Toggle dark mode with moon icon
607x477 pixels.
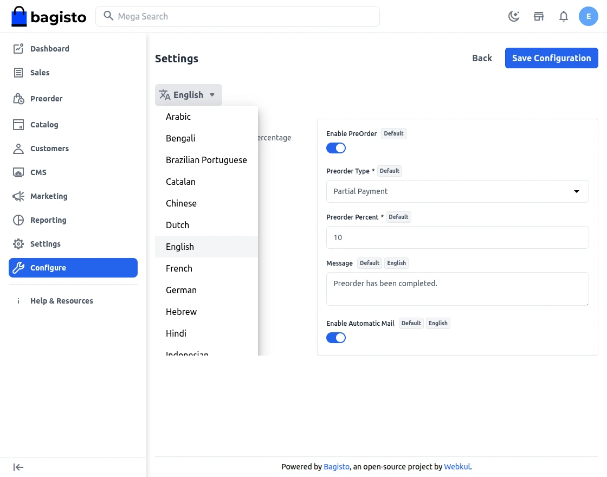point(514,16)
